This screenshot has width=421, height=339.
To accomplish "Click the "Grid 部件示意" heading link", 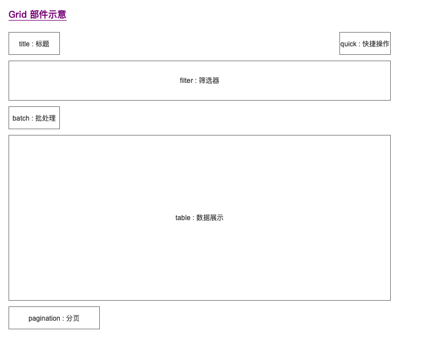I will click(37, 15).
